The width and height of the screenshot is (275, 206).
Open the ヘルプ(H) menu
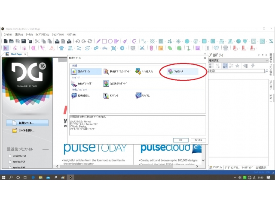71,34
